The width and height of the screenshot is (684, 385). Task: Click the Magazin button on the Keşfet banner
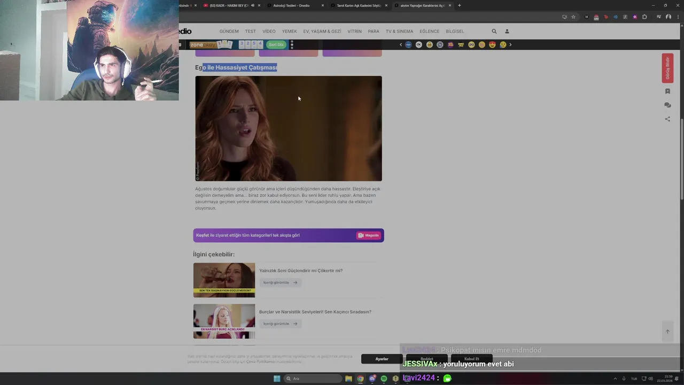coord(369,235)
